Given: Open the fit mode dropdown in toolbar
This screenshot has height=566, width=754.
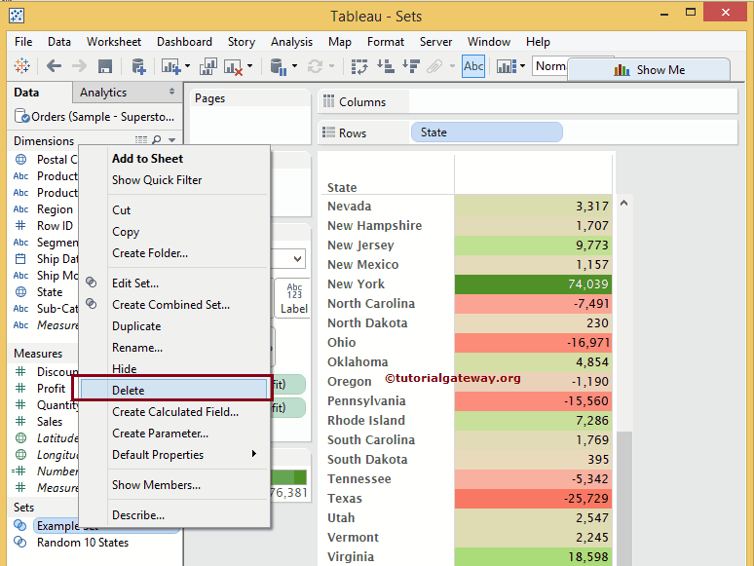Looking at the screenshot, I should [550, 66].
